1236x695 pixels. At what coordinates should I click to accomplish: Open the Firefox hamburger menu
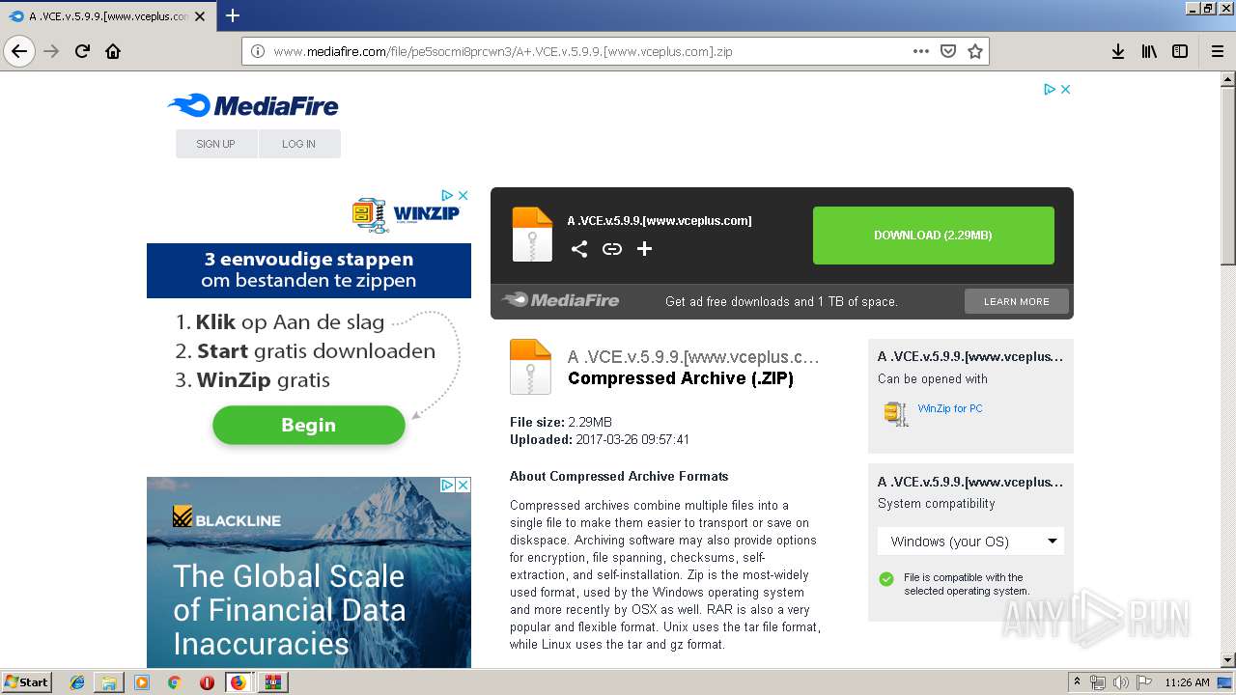tap(1218, 51)
